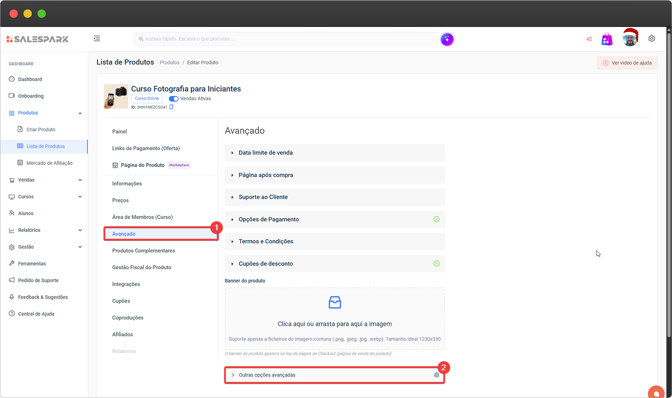Open Mercado de Afiliação in sidebar
The width and height of the screenshot is (672, 398).
49,163
